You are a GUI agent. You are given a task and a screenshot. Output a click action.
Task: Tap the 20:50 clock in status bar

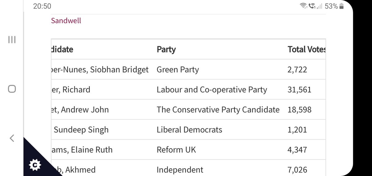pos(42,6)
